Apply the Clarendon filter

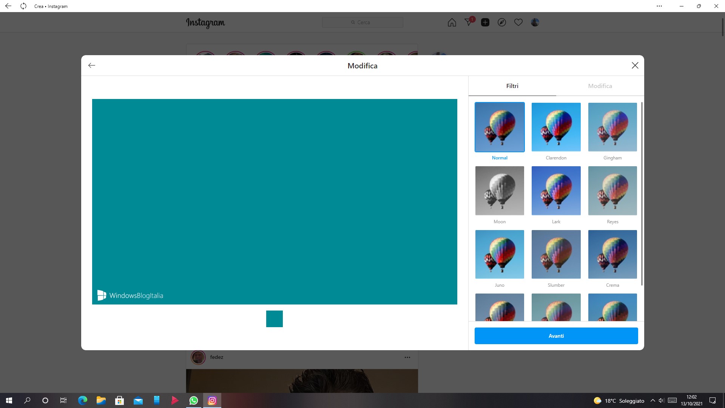pyautogui.click(x=556, y=127)
